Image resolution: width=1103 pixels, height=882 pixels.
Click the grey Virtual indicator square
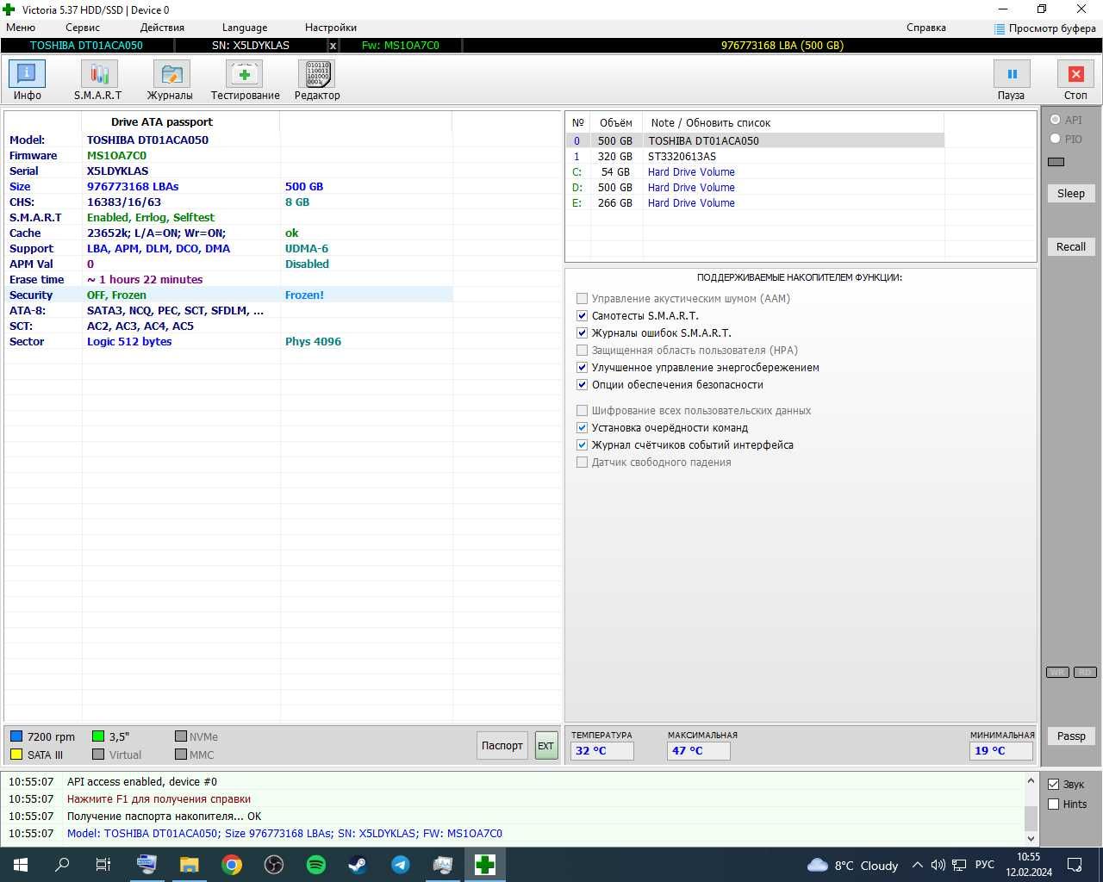(x=98, y=755)
